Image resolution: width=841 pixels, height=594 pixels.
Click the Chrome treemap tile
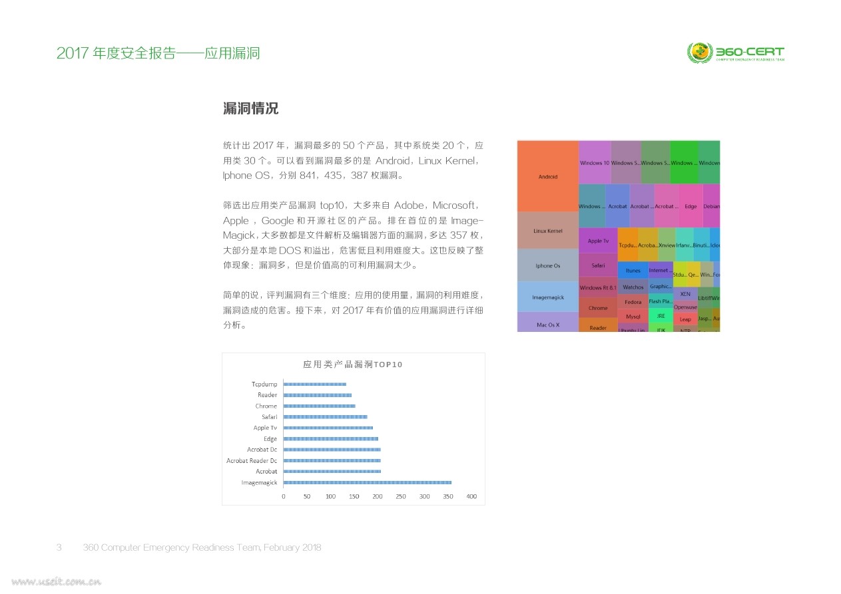point(598,308)
